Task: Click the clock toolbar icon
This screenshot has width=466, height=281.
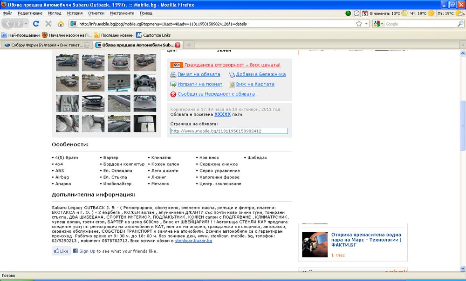Action: click(x=356, y=13)
